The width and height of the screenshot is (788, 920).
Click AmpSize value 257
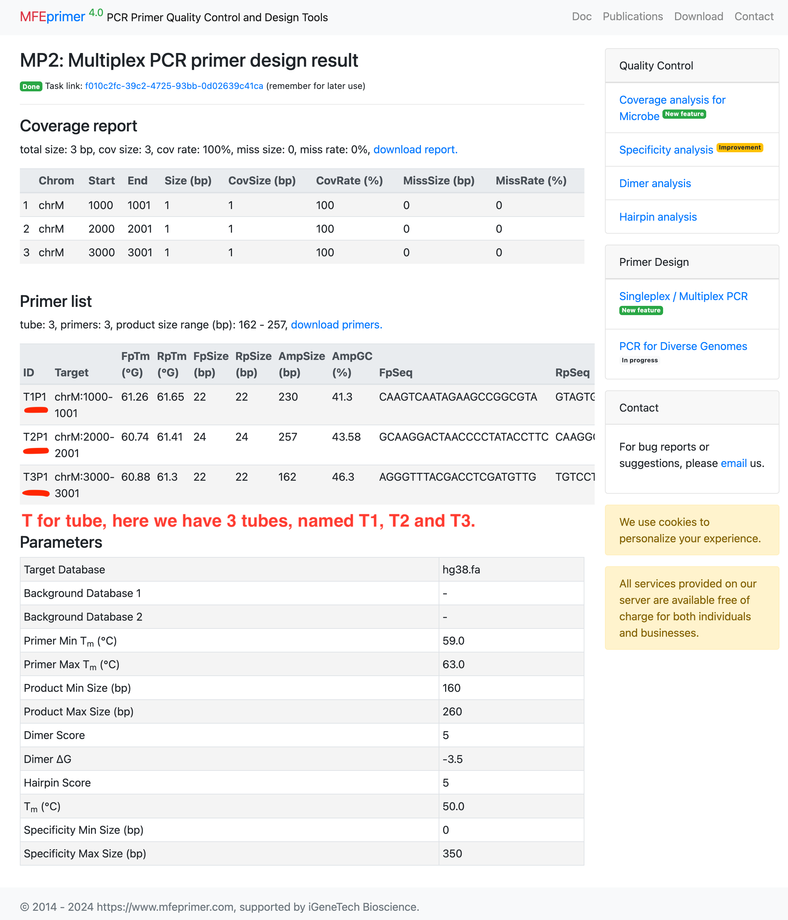point(288,437)
